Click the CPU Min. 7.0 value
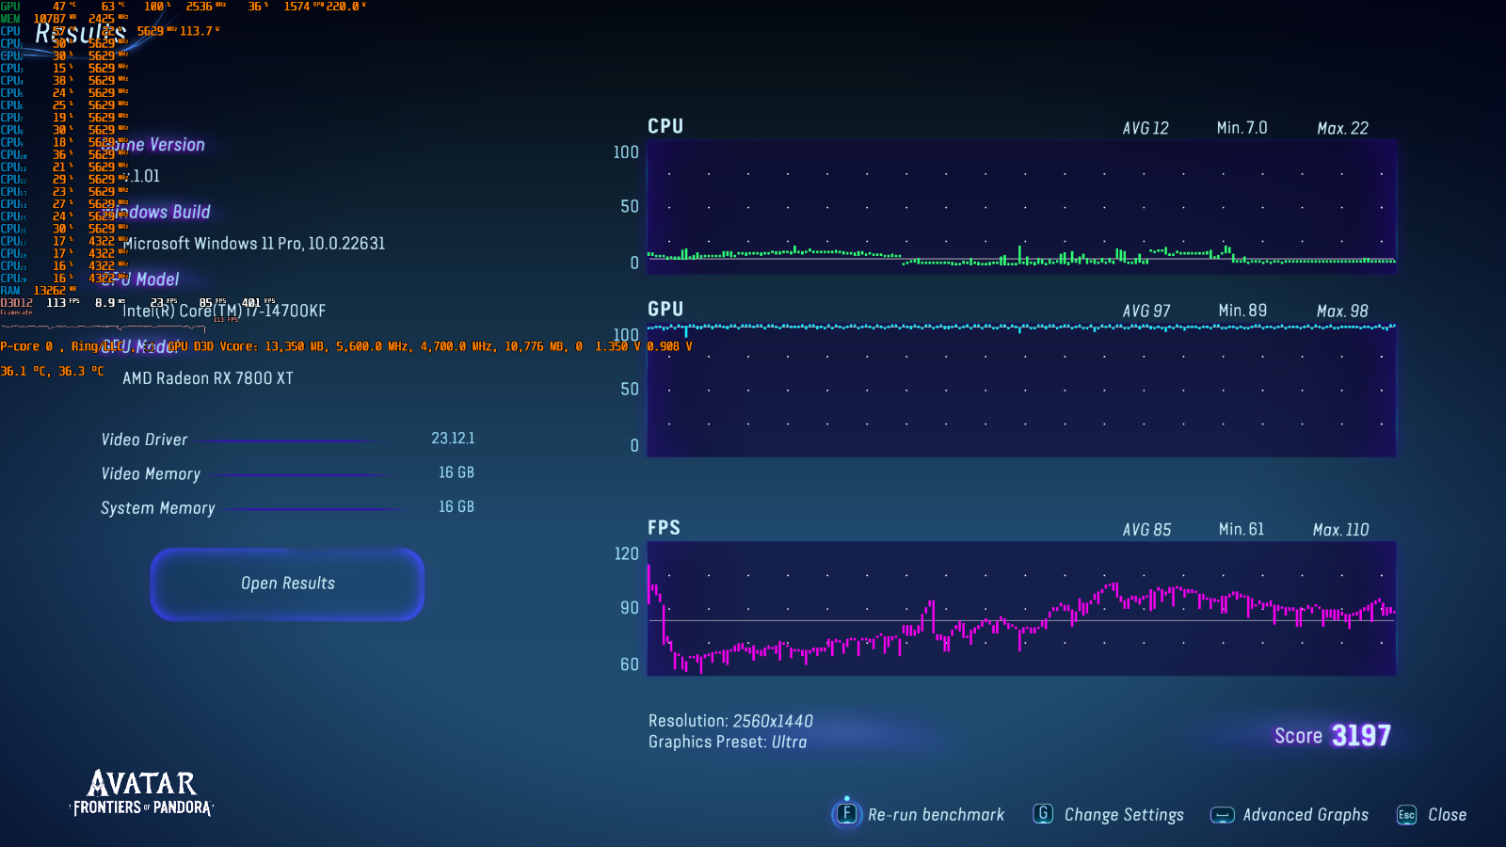 [x=1242, y=128]
